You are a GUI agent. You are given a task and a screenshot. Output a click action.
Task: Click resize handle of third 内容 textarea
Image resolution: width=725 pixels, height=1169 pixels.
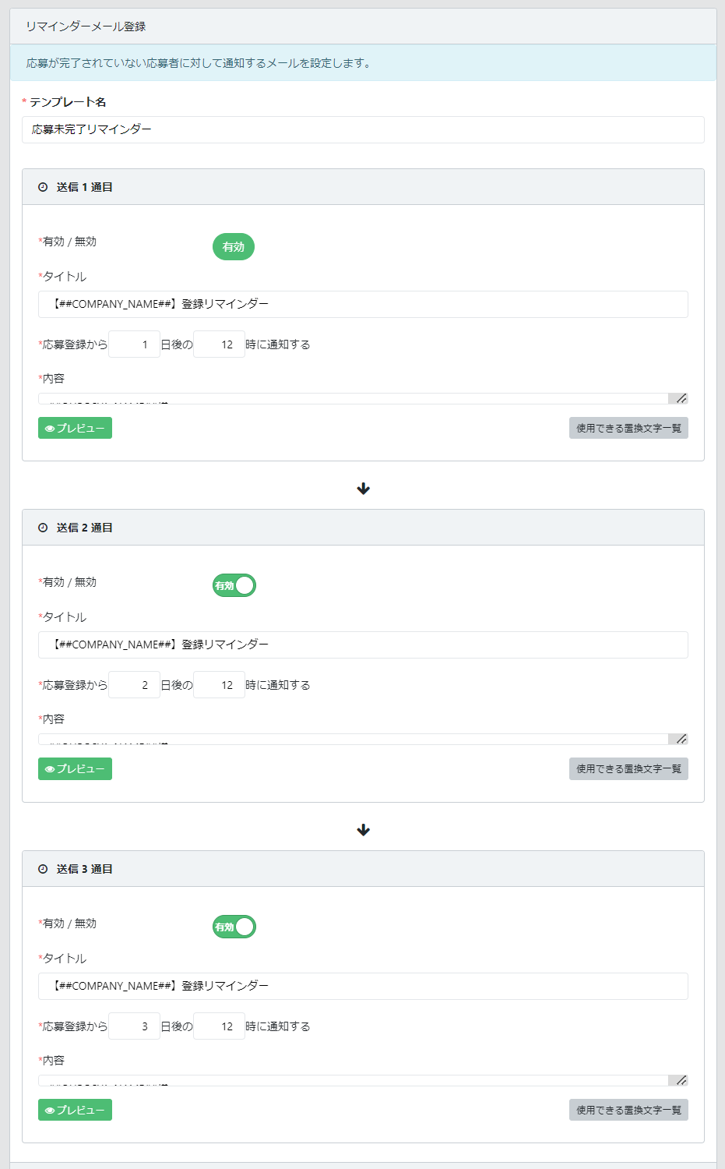681,1080
